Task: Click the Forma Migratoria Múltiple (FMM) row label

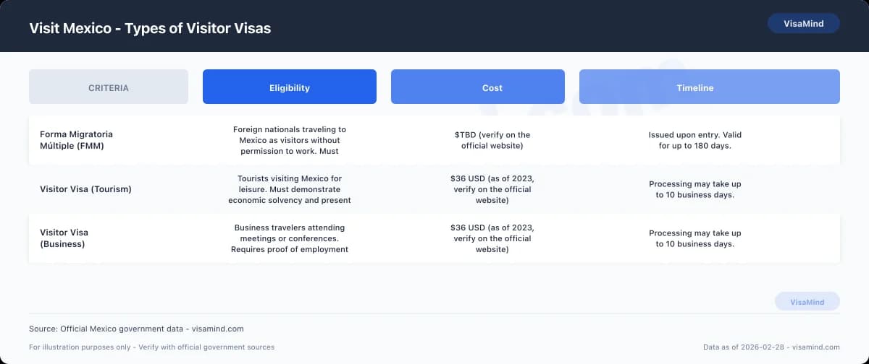Action: click(x=76, y=140)
